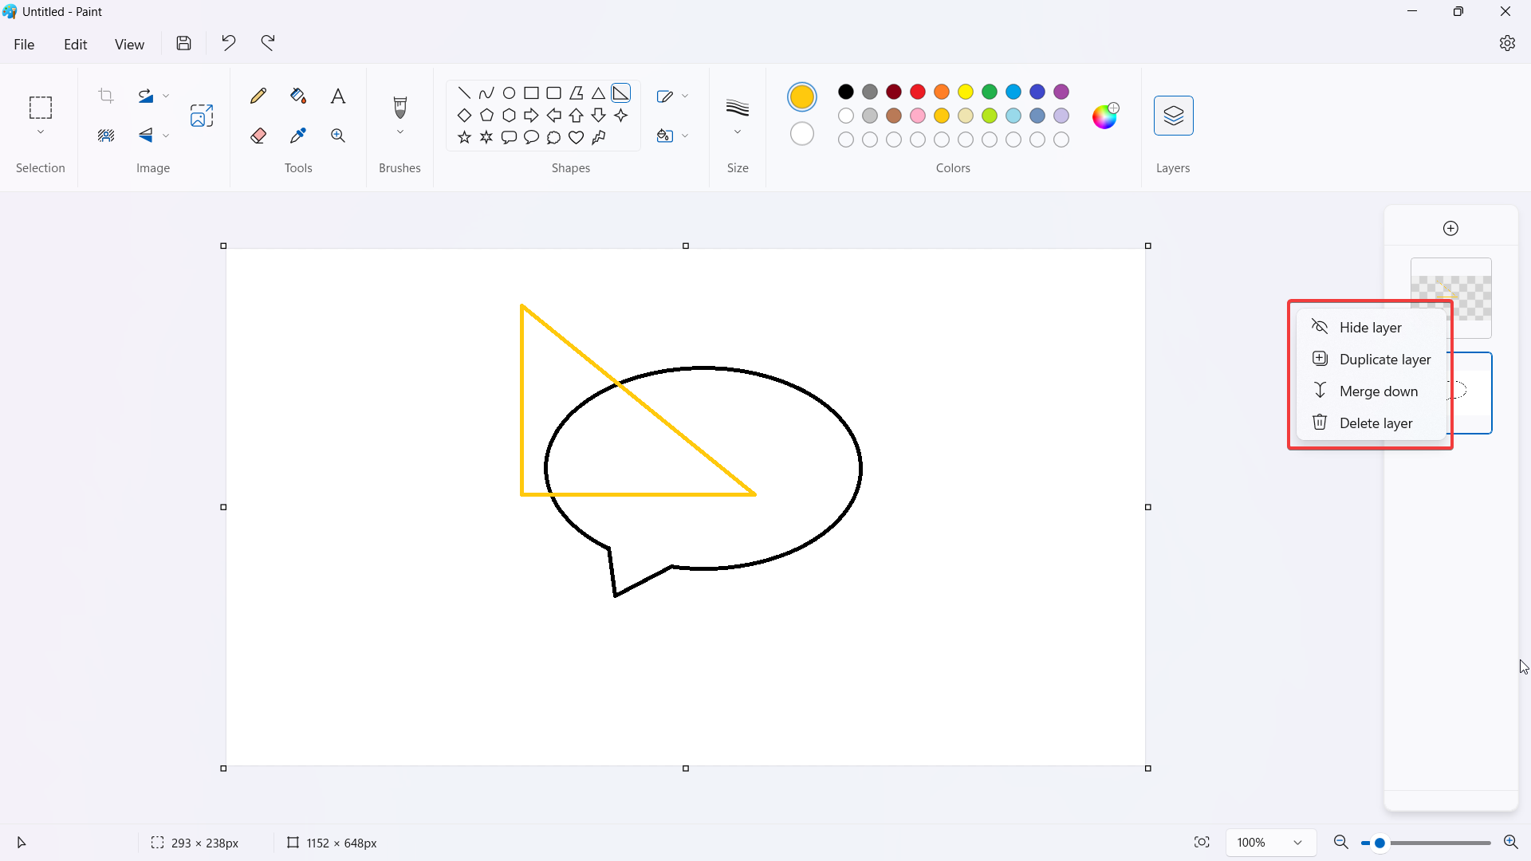Select the Color Picker tool

(297, 135)
